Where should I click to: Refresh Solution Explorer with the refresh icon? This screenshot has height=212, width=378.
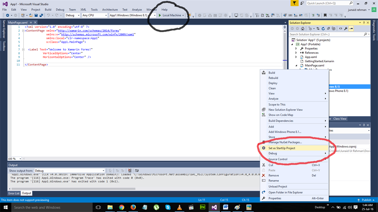click(x=323, y=29)
